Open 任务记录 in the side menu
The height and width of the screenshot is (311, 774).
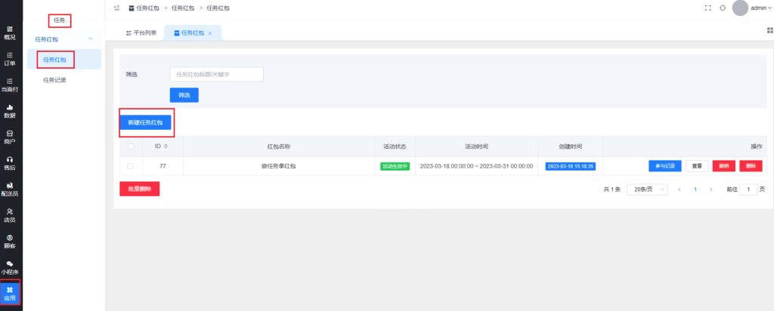pyautogui.click(x=54, y=79)
